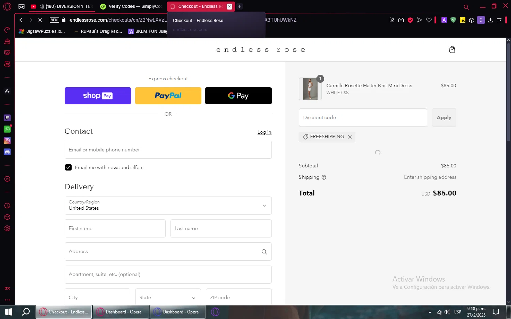Search tabs with the magnifier icon
This screenshot has height=319, width=511.
466,7
